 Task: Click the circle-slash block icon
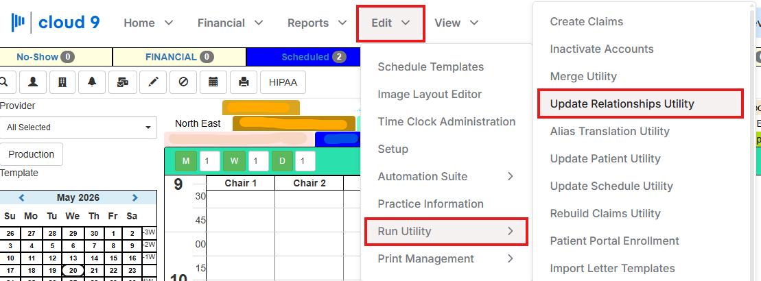(183, 82)
